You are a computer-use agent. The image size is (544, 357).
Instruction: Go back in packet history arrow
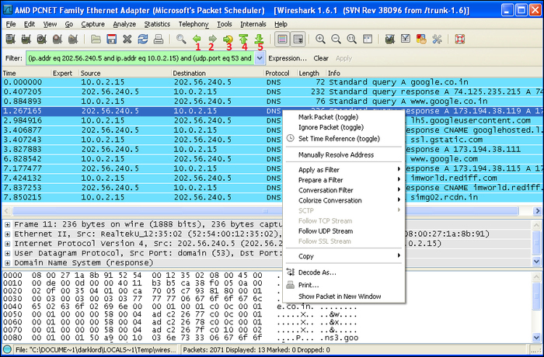pyautogui.click(x=197, y=39)
